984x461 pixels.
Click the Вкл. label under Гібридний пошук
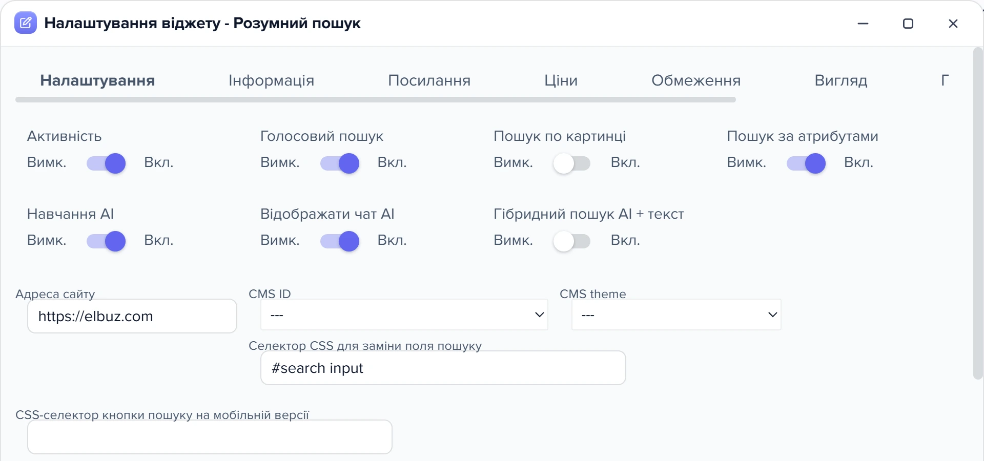(625, 241)
